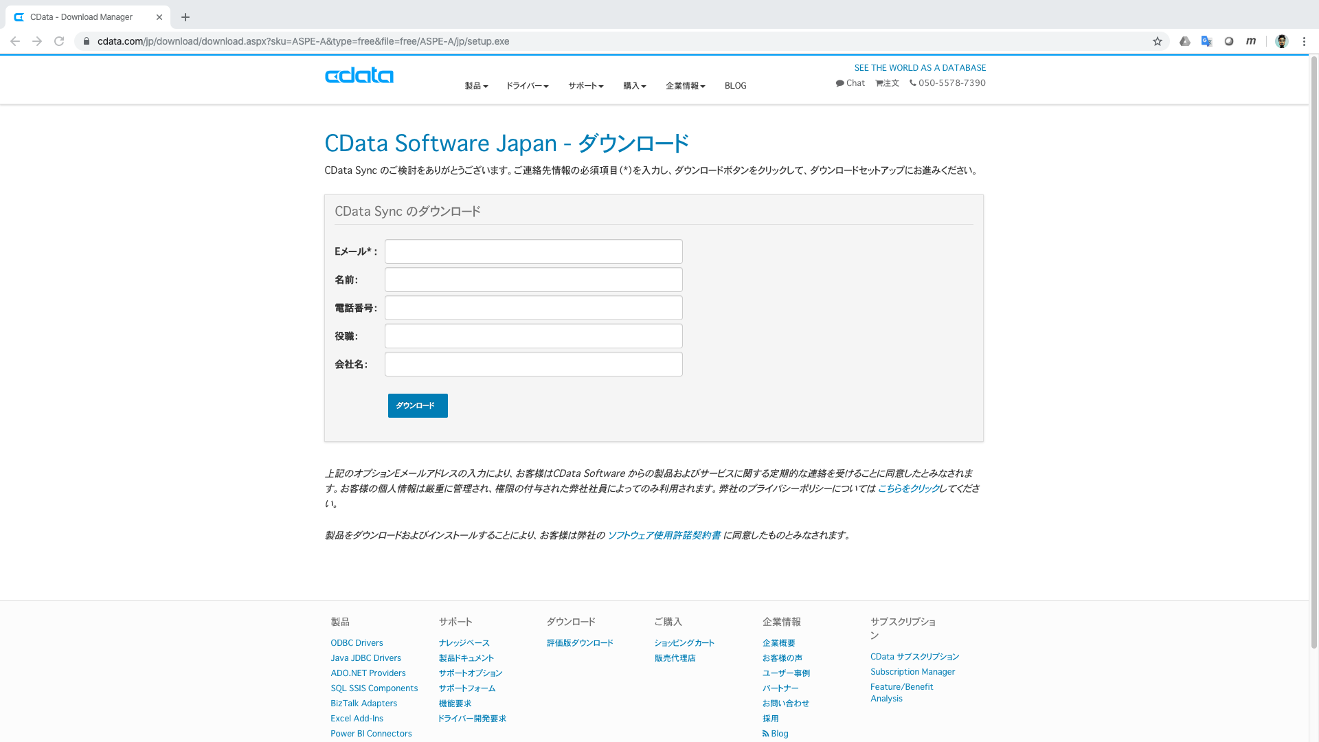The height and width of the screenshot is (742, 1319).
Task: Open Chat via the speech bubble icon
Action: tap(841, 82)
